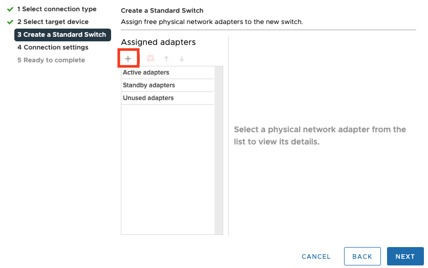Go to step 1 Select connection type
The width and height of the screenshot is (428, 268).
(56, 9)
